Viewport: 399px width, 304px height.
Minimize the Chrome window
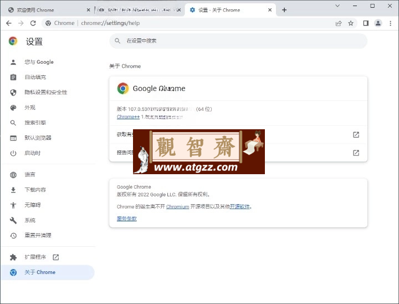[355, 6]
